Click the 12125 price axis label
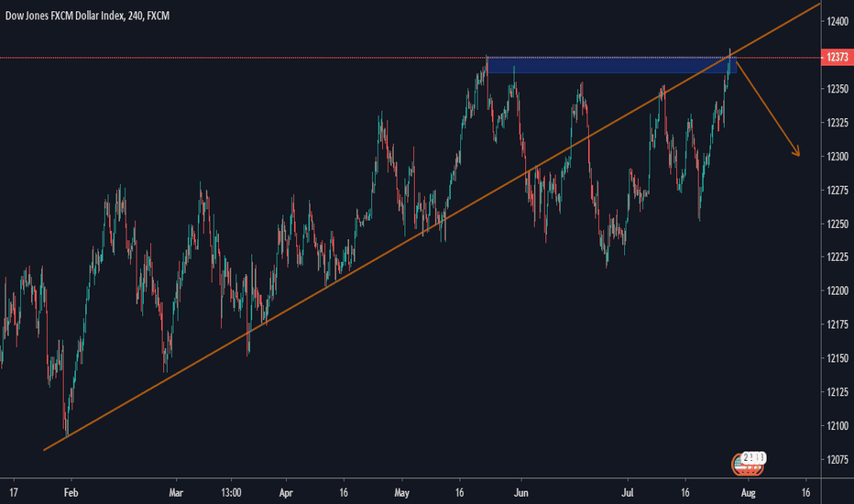854x504 pixels. click(x=838, y=392)
